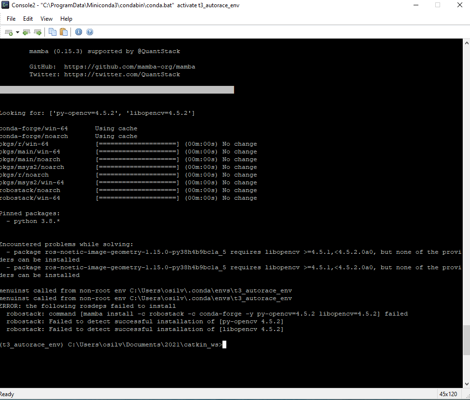Click 'mamba (0.15.3) supported by @QuantStack' text
470x400 pixels.
click(105, 51)
